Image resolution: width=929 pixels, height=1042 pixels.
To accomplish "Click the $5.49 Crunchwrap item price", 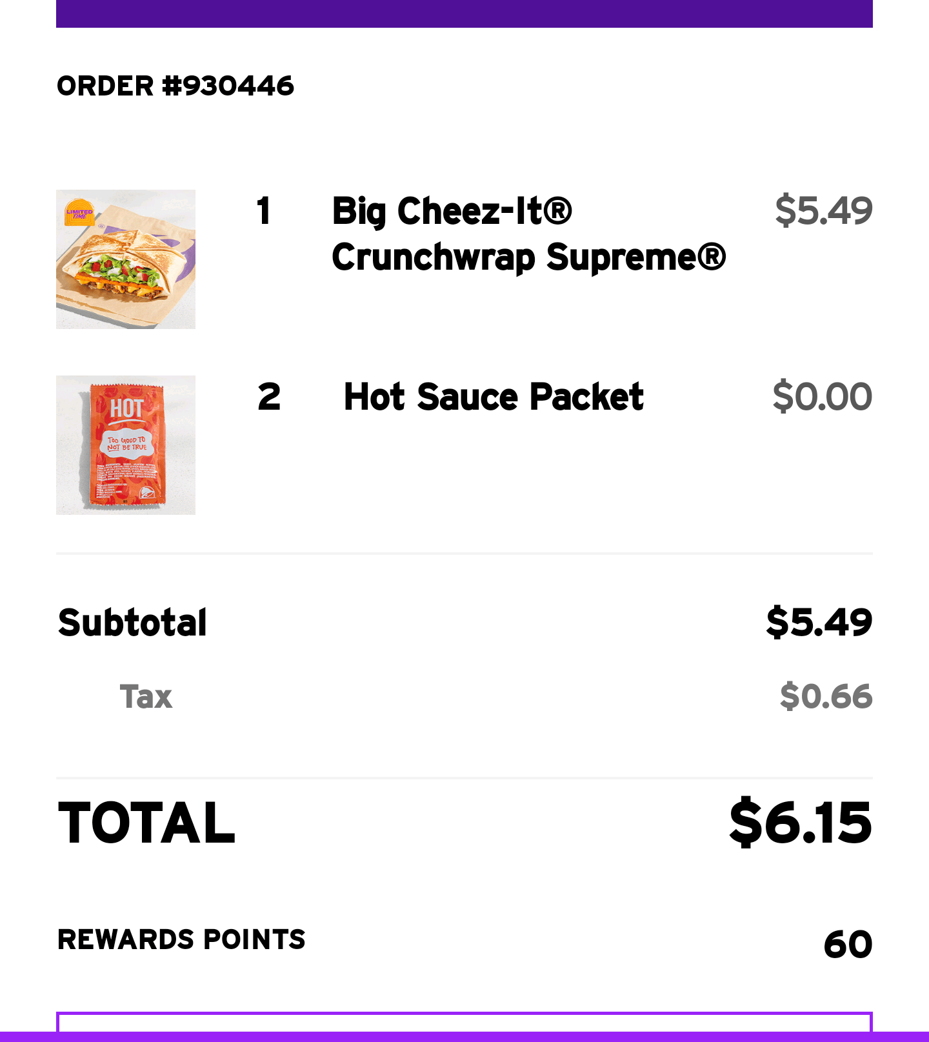I will coord(823,211).
